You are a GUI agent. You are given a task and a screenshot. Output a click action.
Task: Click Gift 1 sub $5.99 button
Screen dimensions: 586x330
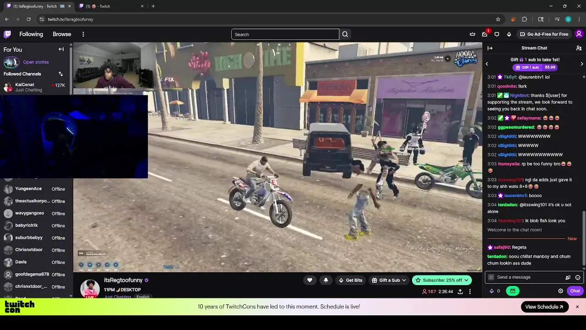pos(535,67)
